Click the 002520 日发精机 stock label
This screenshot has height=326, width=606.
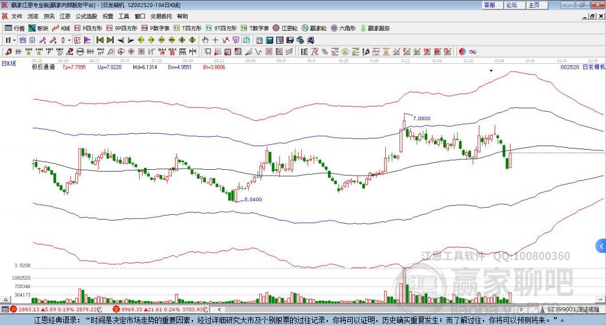(583, 67)
